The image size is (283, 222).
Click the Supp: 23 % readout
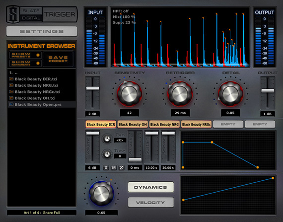(x=124, y=22)
